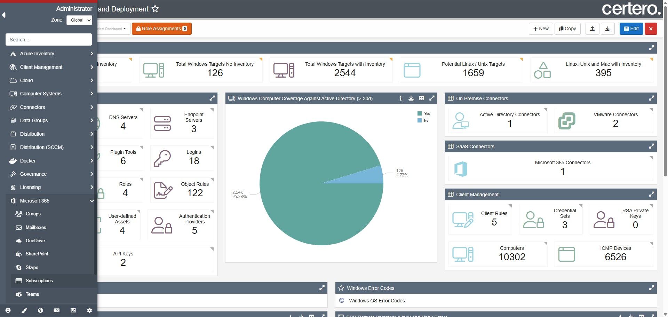Click the Role Assignments button

162,29
